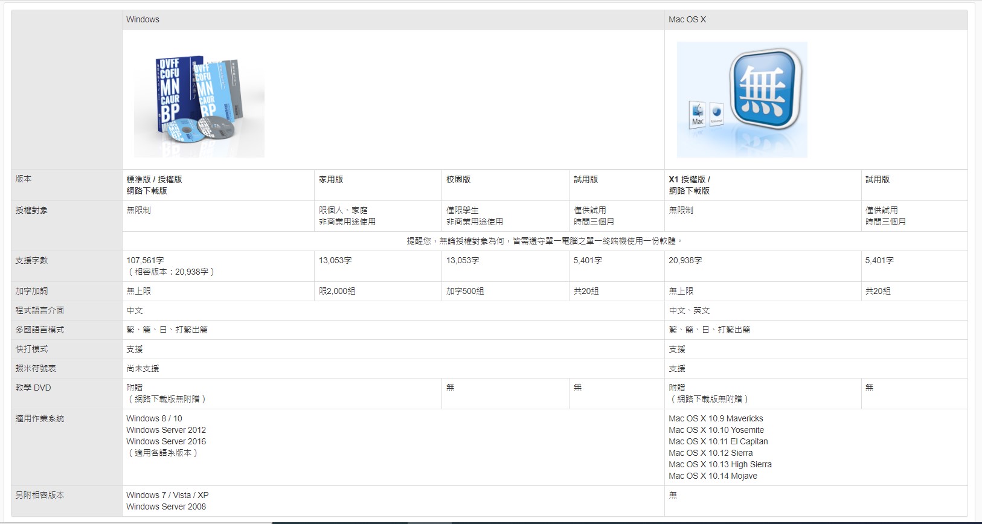Viewport: 982px width, 524px height.
Task: Click the 適用作業系統 row label
Action: (x=40, y=418)
